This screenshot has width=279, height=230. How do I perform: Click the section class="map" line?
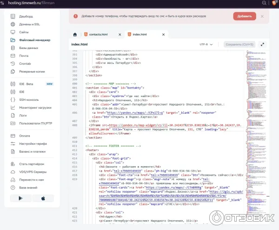click(114, 88)
